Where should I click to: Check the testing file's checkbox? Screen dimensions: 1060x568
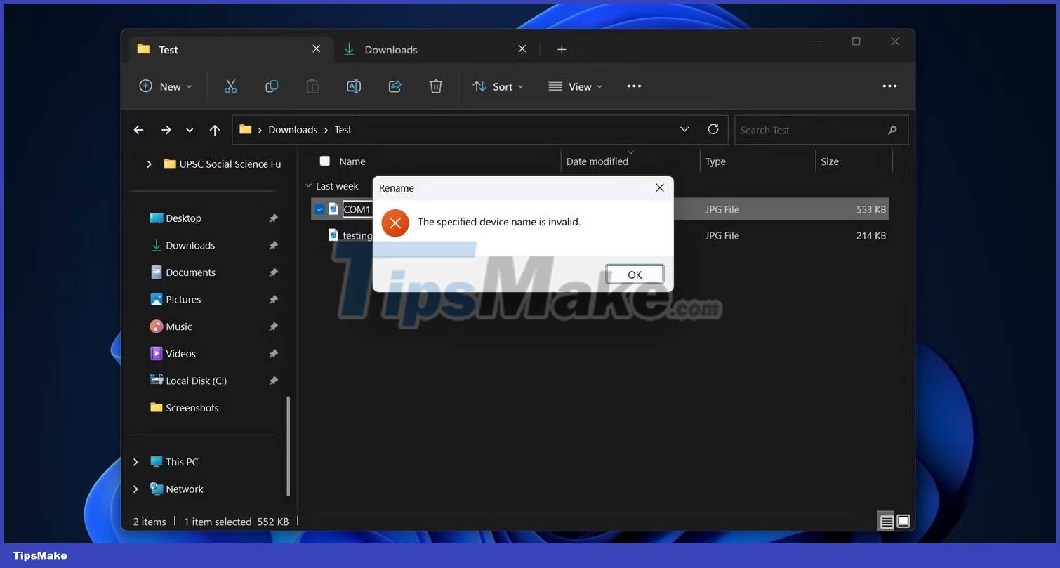pos(319,235)
